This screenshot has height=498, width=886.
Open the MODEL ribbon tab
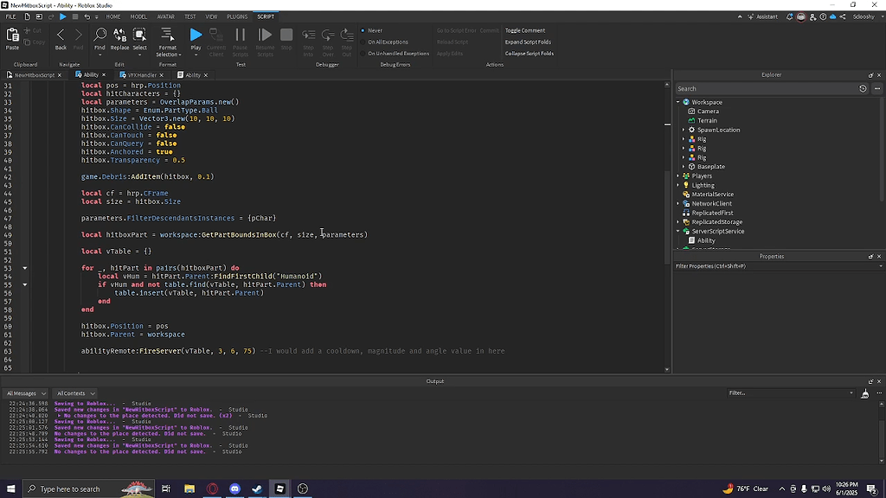(139, 16)
